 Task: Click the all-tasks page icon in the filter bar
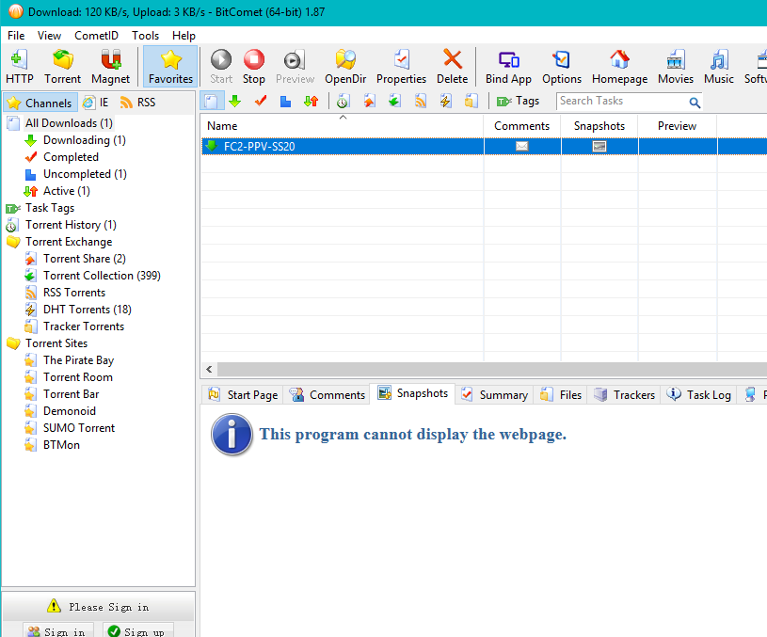[x=212, y=102]
